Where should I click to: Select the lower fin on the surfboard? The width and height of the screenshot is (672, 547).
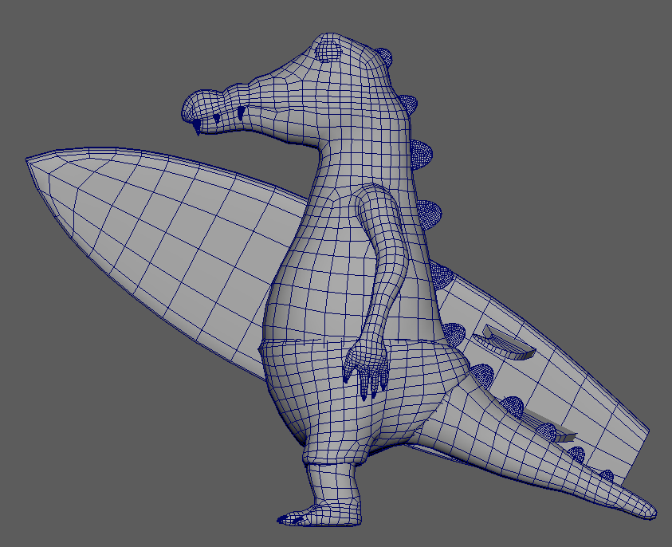click(550, 429)
